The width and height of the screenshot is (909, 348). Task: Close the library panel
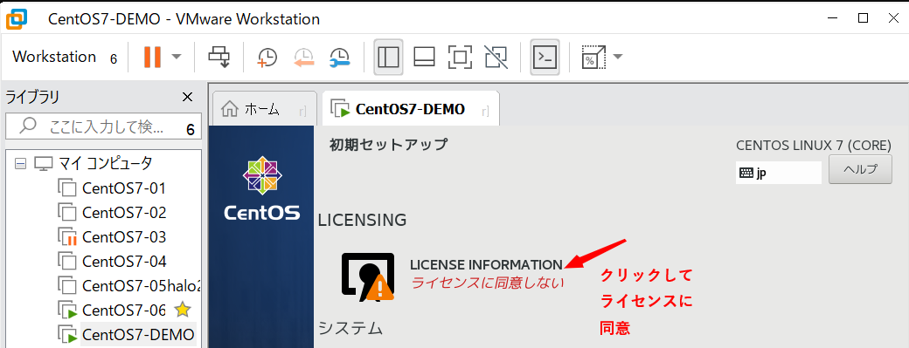point(187,97)
